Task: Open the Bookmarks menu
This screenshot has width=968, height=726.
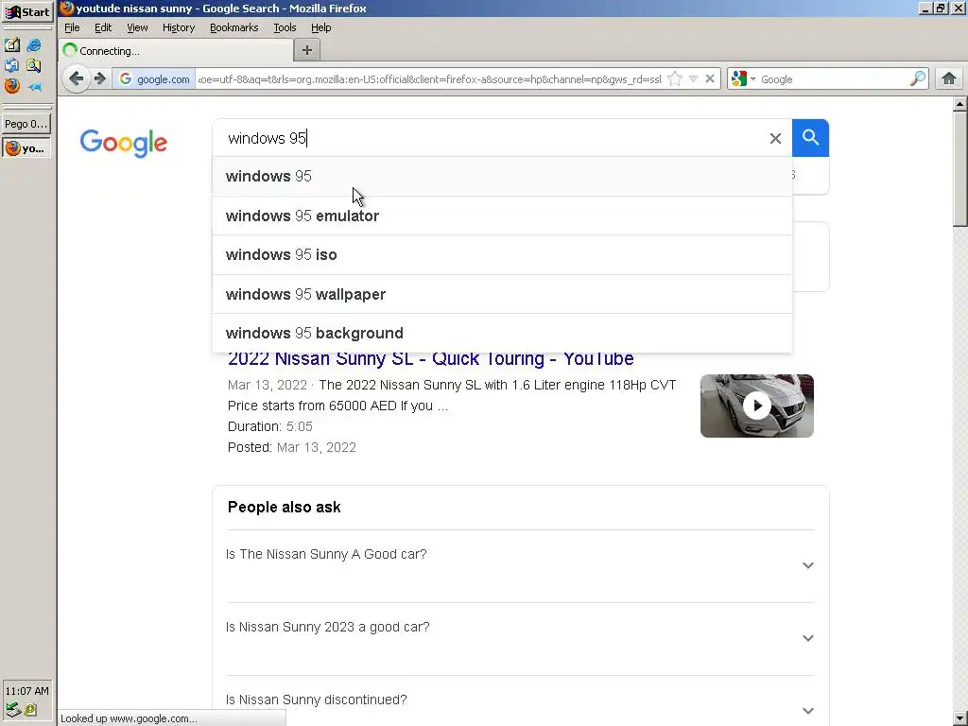Action: coord(234,27)
